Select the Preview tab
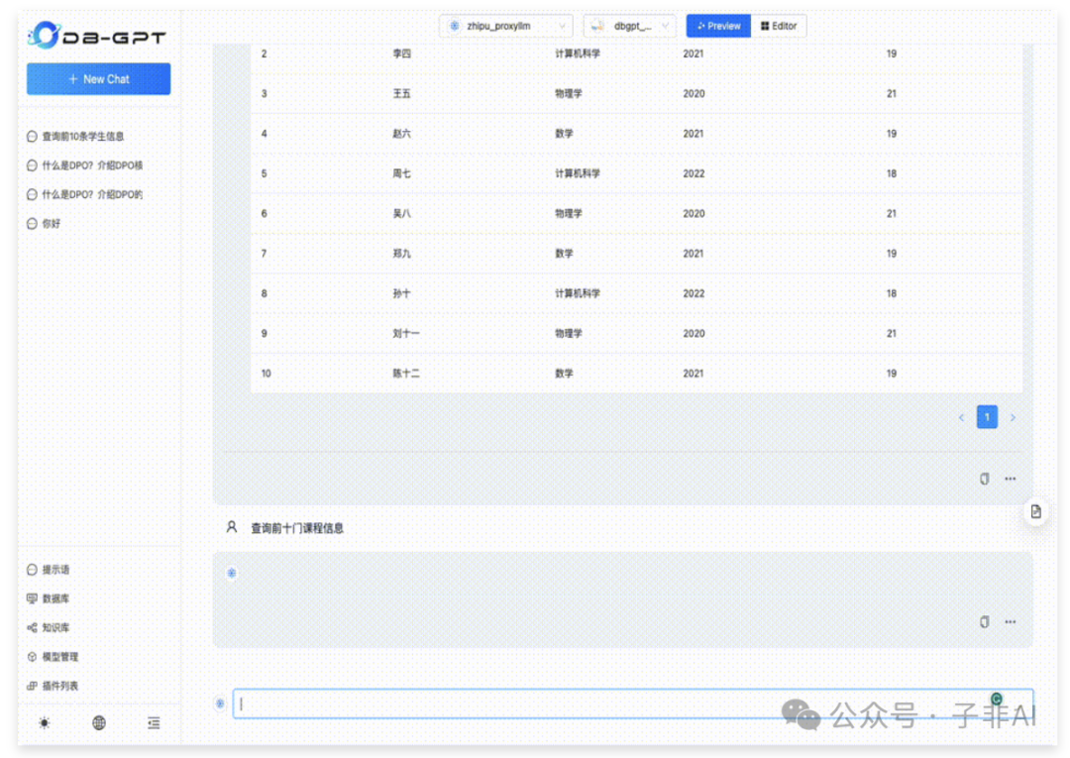The height and width of the screenshot is (758, 1070). tap(717, 26)
